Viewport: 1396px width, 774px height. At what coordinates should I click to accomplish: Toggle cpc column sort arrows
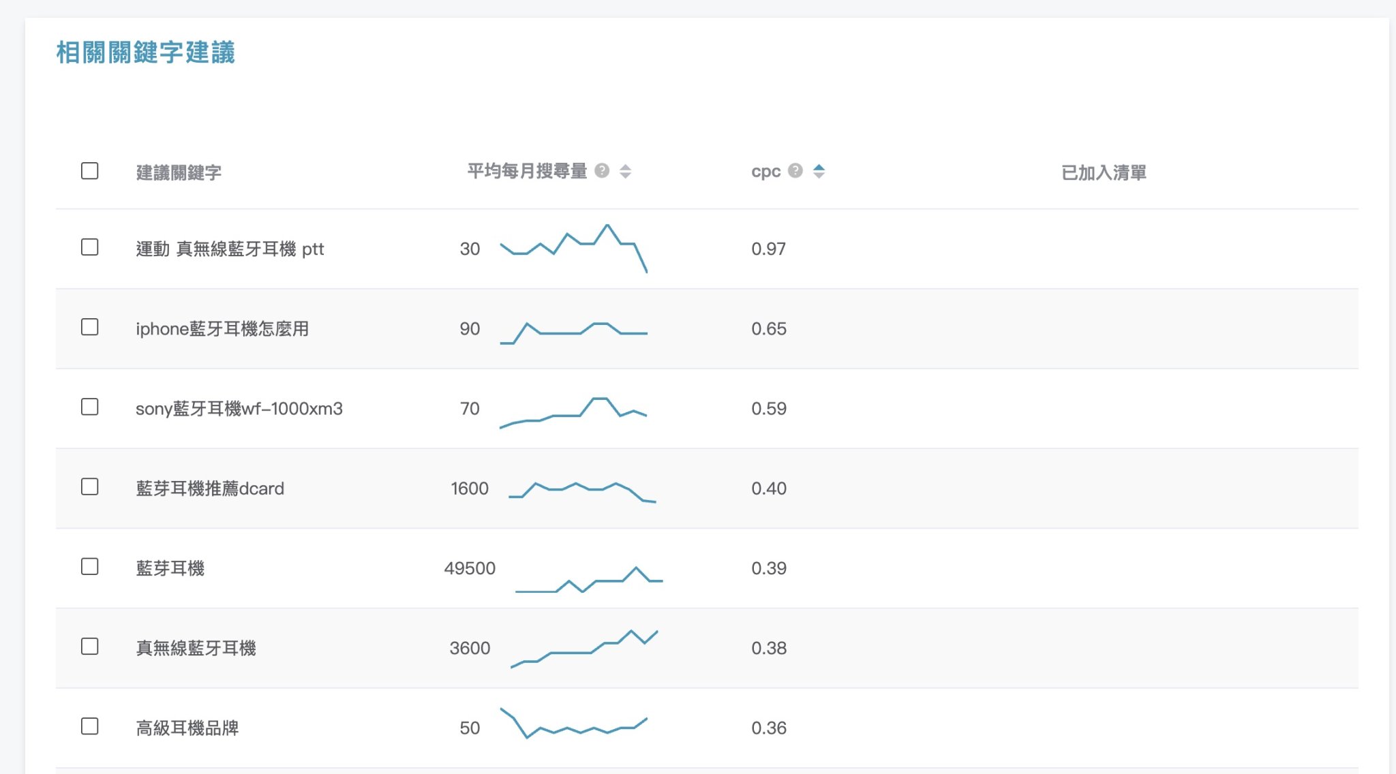(819, 172)
